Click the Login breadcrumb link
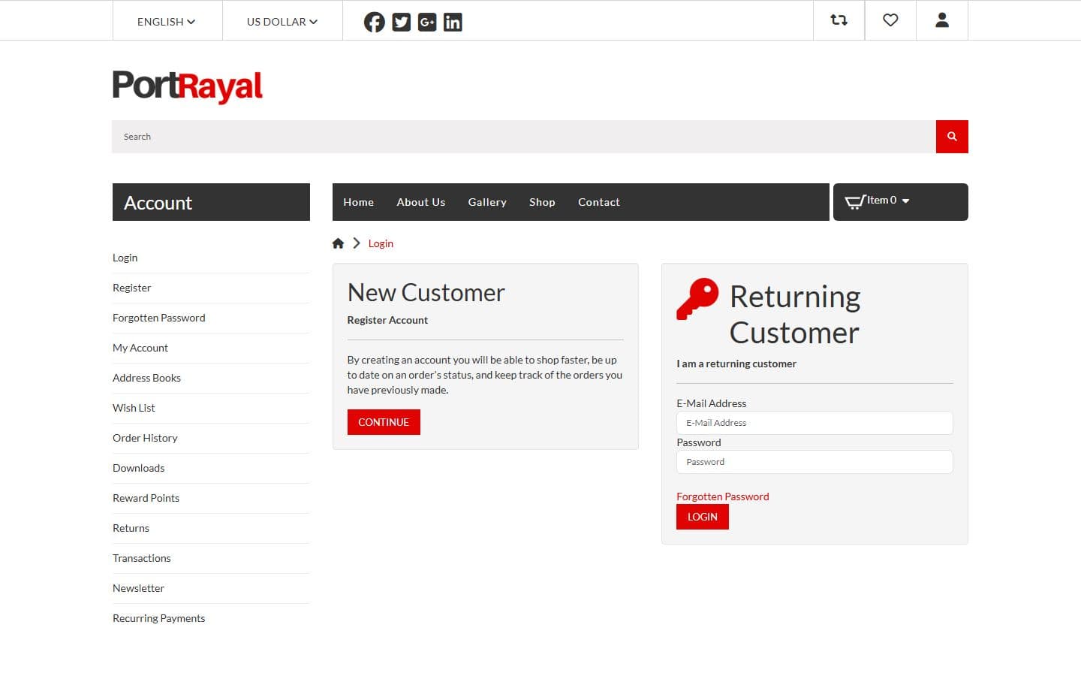This screenshot has height=676, width=1081. point(381,243)
